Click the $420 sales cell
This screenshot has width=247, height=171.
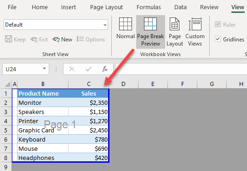click(x=88, y=158)
